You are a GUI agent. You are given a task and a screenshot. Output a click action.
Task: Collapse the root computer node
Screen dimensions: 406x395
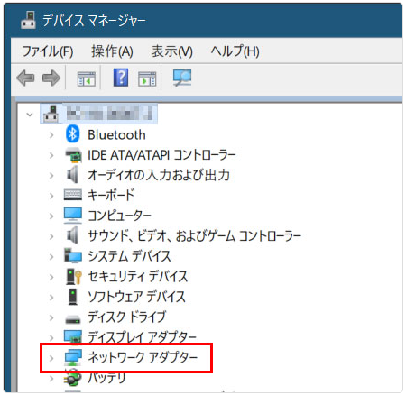pyautogui.click(x=30, y=115)
